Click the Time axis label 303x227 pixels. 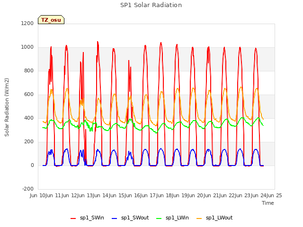click(268, 203)
